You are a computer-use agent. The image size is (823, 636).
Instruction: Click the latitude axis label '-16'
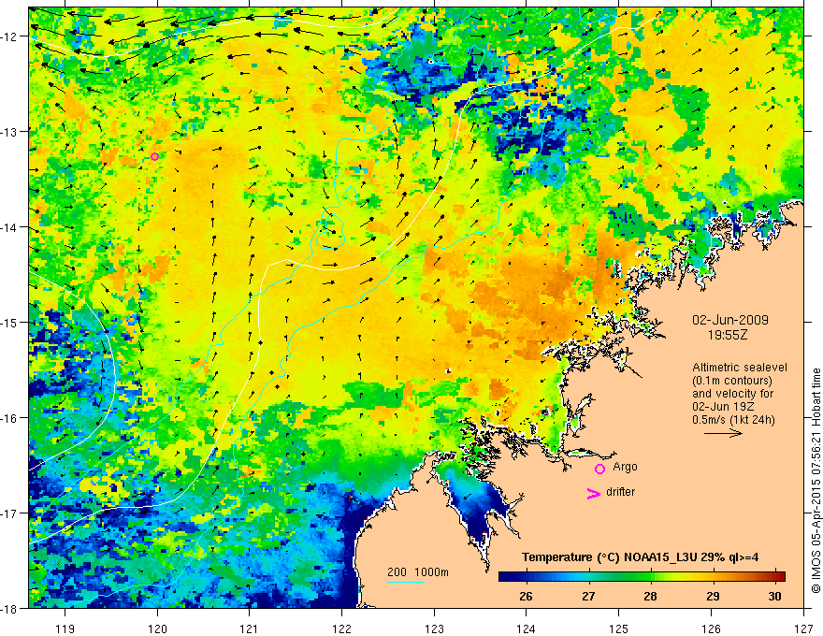click(x=9, y=418)
